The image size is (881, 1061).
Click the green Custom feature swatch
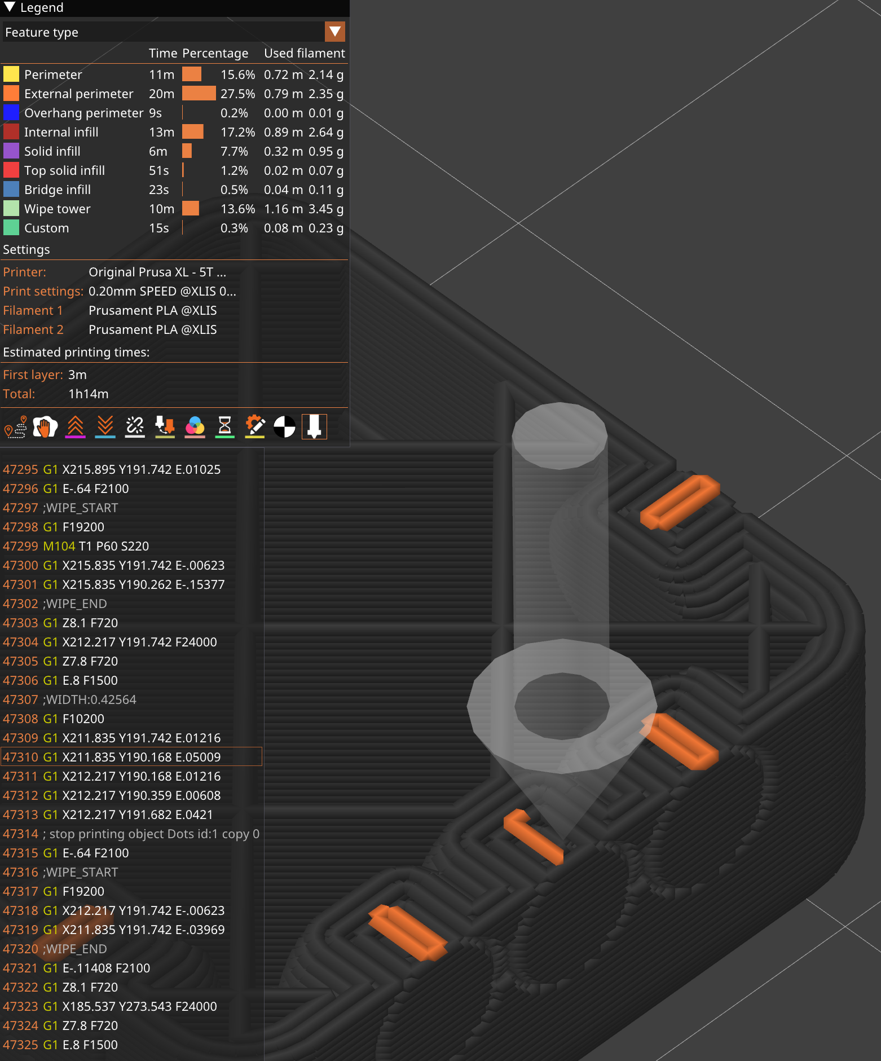(x=11, y=228)
